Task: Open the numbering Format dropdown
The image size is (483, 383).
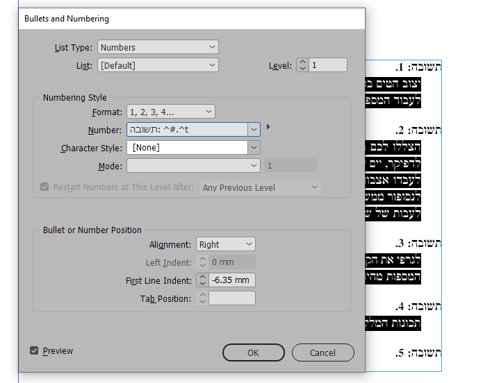Action: [170, 112]
